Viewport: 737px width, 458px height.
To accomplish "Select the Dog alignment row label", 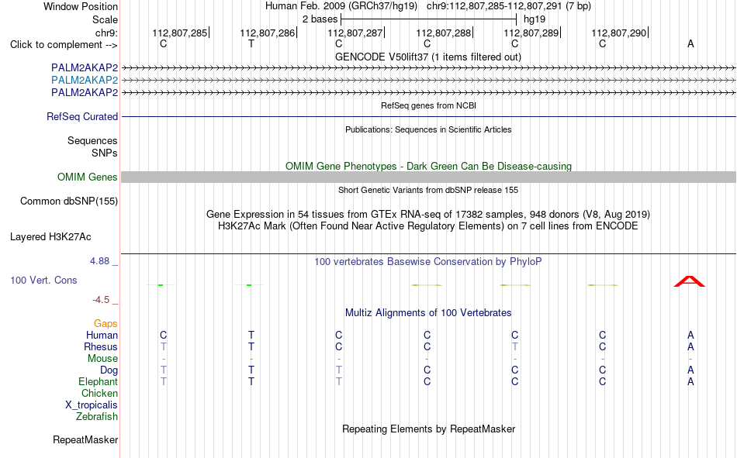I will point(109,370).
